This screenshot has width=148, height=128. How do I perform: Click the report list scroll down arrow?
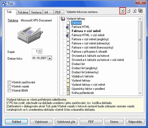point(140,93)
